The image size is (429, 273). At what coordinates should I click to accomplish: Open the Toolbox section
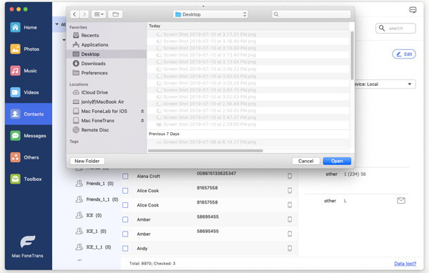pyautogui.click(x=28, y=179)
